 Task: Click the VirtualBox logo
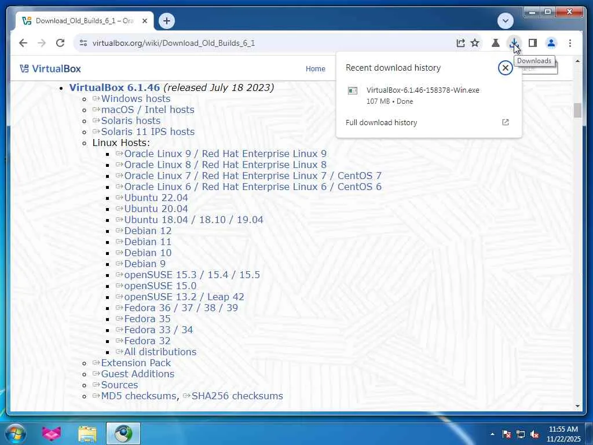[x=50, y=69]
